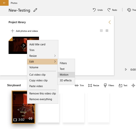Collapse the Project library panel
Viewport: 136px width, 129px height.
pyautogui.click(x=110, y=22)
